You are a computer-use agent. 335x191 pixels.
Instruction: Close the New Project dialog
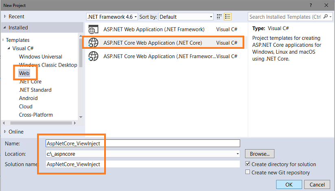[x=326, y=5]
